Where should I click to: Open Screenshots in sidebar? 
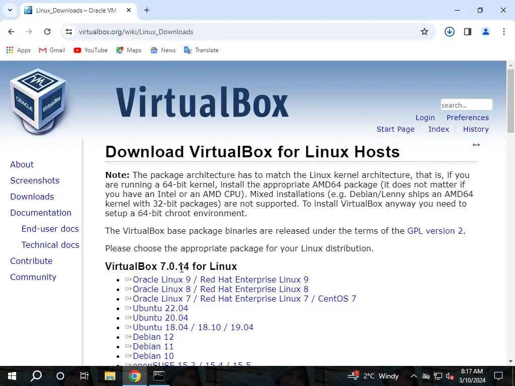tap(35, 180)
